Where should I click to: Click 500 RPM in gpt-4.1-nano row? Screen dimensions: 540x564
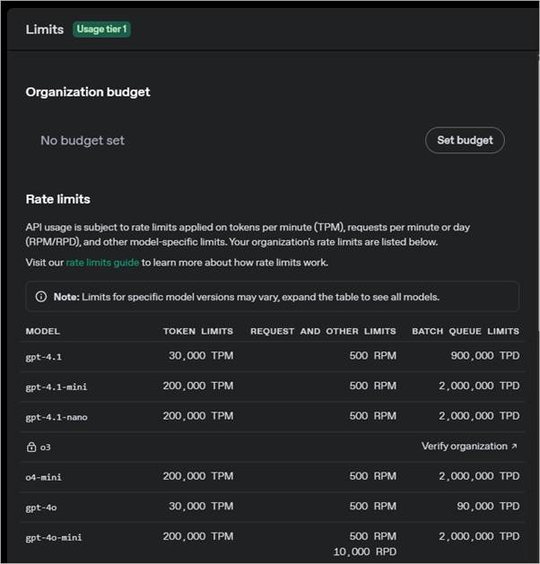click(x=373, y=416)
